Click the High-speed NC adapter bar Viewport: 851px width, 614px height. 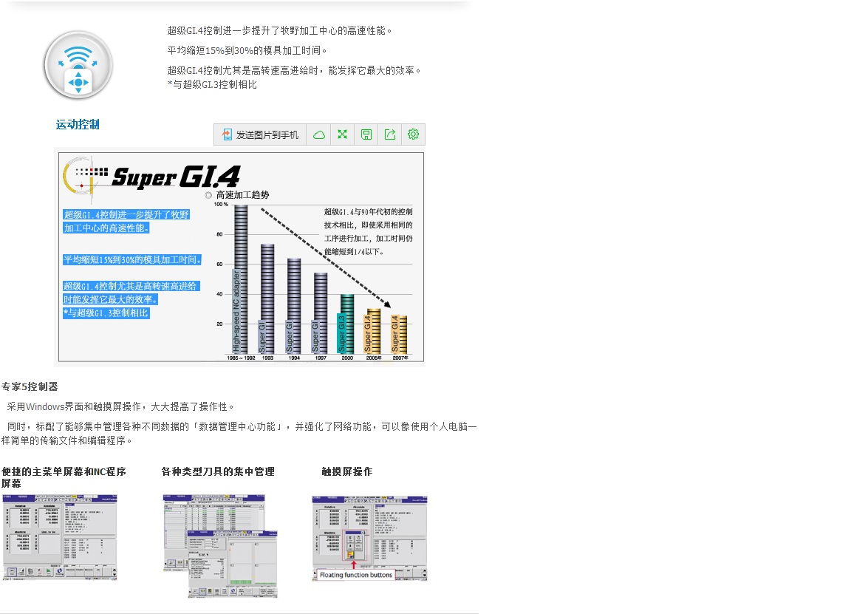(x=240, y=279)
